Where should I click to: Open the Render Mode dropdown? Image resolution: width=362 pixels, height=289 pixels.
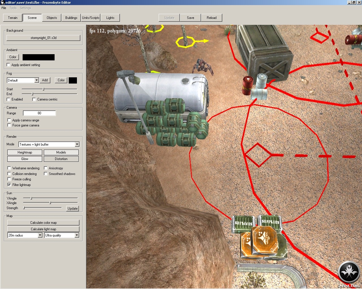tap(77, 144)
